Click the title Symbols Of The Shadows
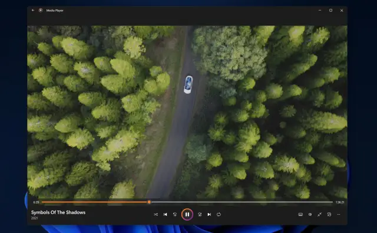The width and height of the screenshot is (377, 233). point(58,212)
